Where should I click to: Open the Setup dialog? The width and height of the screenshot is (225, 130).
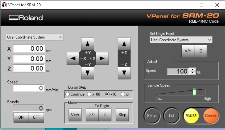(x=152, y=116)
